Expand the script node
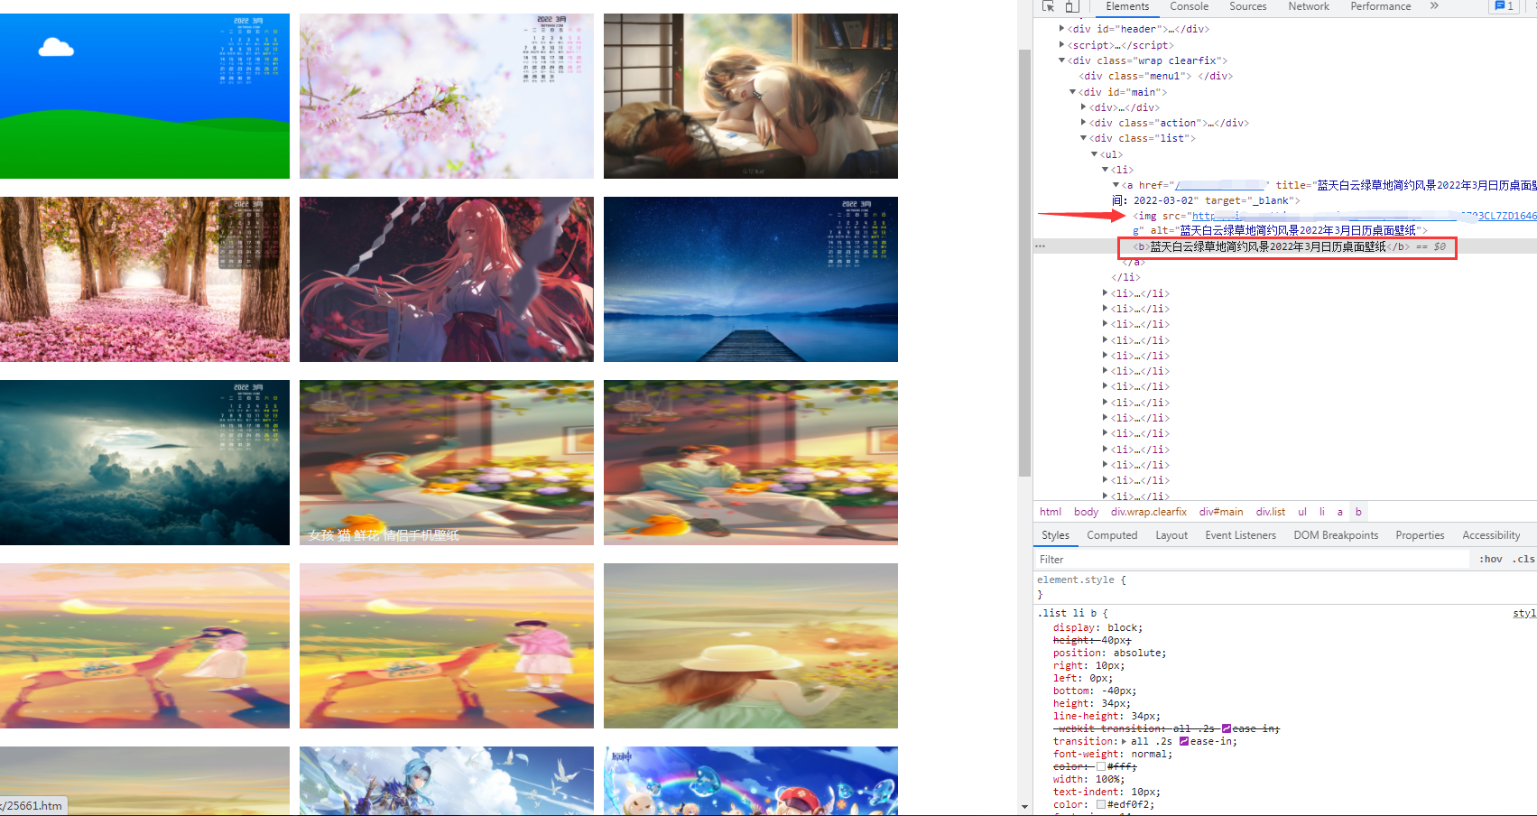This screenshot has height=816, width=1537. pyautogui.click(x=1061, y=45)
